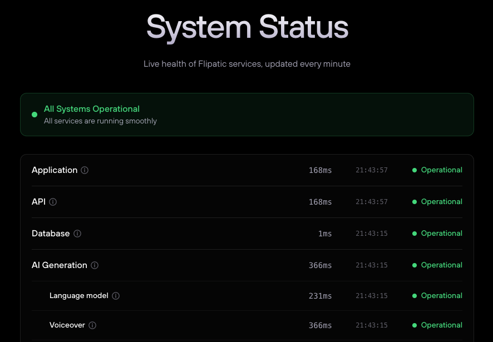
Task: Click the Application row's 168ms latency
Action: tap(320, 170)
